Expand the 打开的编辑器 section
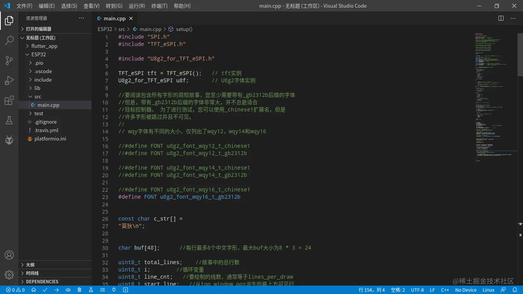Viewport: 523px width, 294px height. coord(55,29)
